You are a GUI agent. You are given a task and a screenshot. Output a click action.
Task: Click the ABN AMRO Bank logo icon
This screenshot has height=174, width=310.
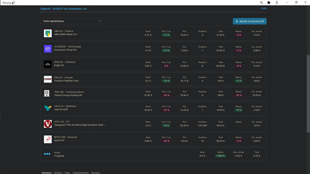48,33
